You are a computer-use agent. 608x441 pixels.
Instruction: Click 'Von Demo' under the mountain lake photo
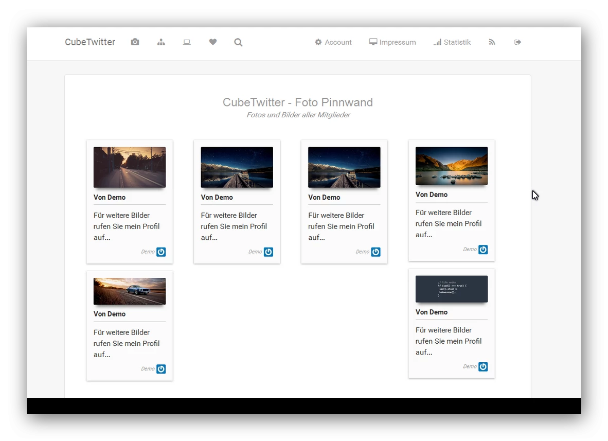click(432, 195)
